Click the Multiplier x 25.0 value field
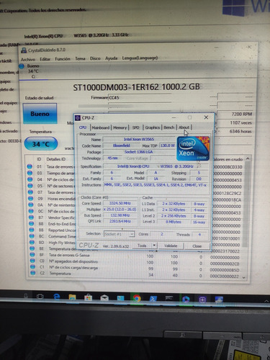 pos(120,210)
